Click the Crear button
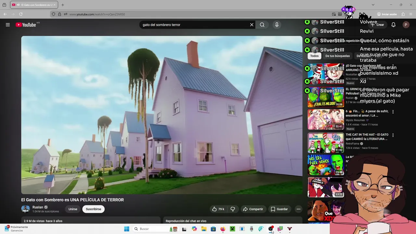 tap(377, 25)
